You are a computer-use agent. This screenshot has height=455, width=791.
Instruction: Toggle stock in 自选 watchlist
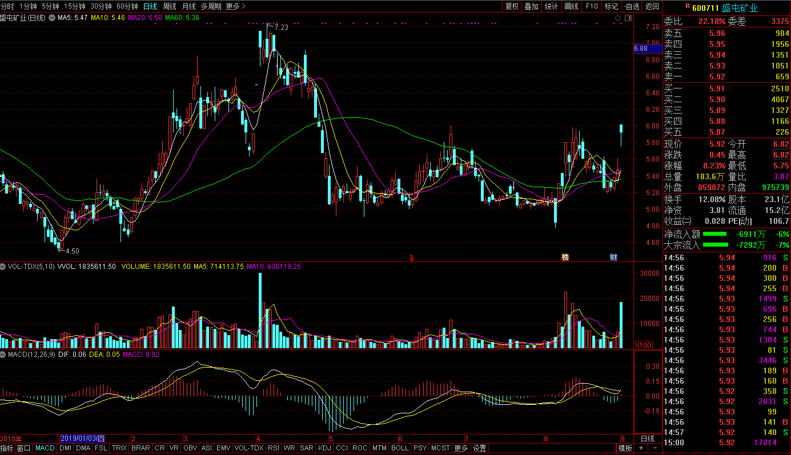click(x=631, y=6)
